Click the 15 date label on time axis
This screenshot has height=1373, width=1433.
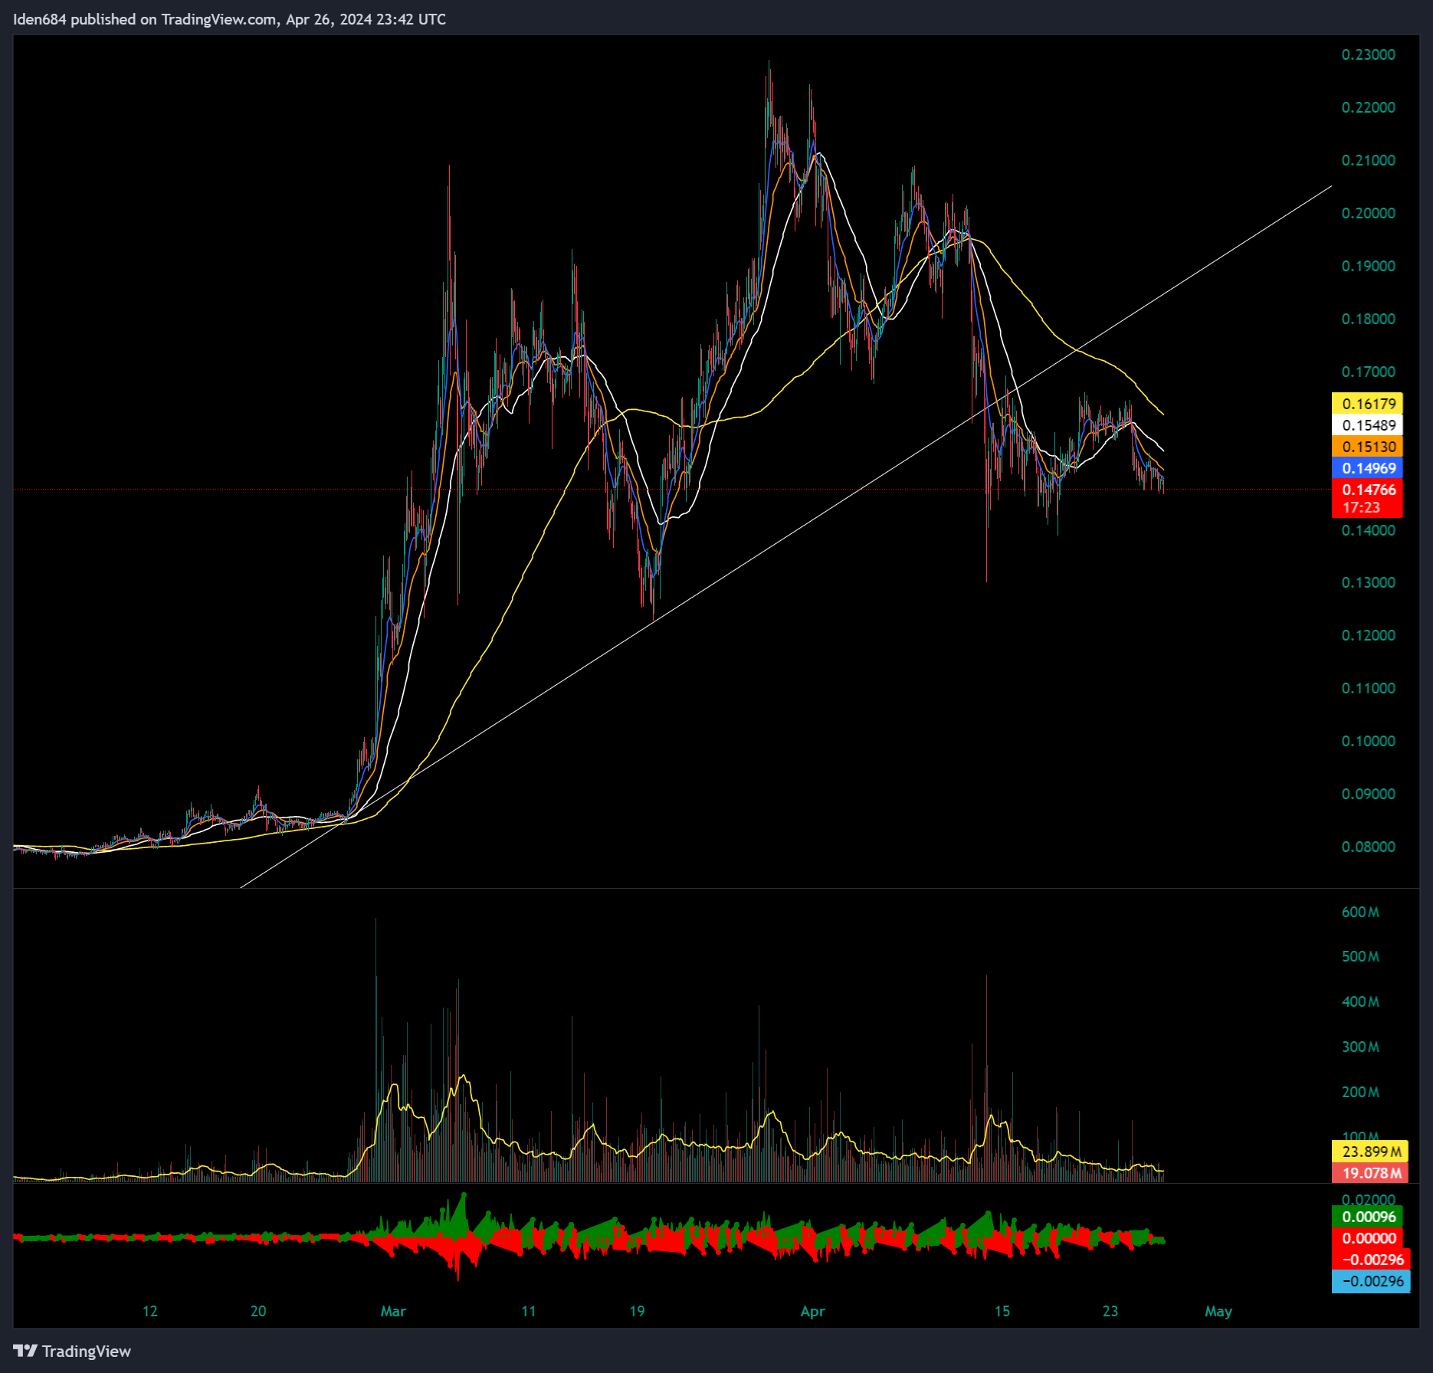tap(1002, 1311)
